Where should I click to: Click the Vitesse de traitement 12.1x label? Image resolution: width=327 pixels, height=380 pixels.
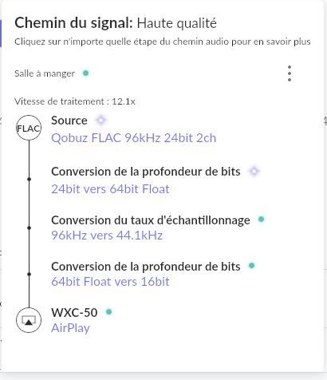click(75, 101)
